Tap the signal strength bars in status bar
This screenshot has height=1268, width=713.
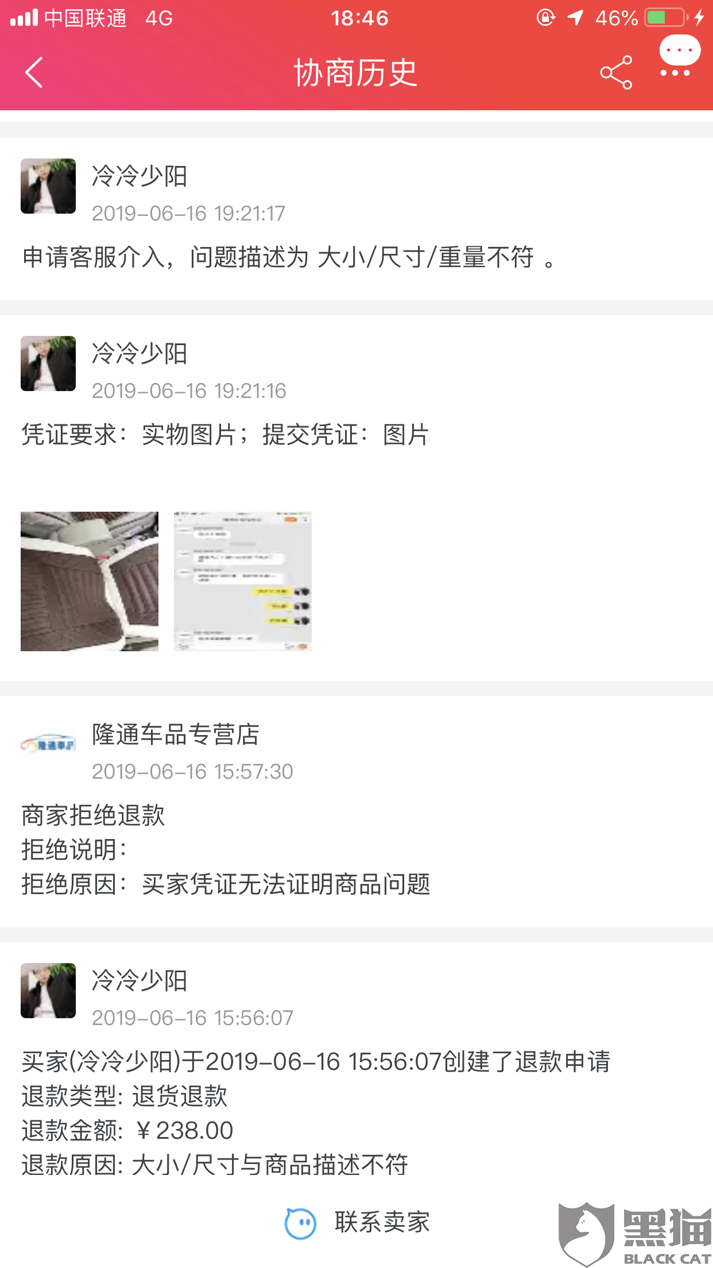[24, 18]
